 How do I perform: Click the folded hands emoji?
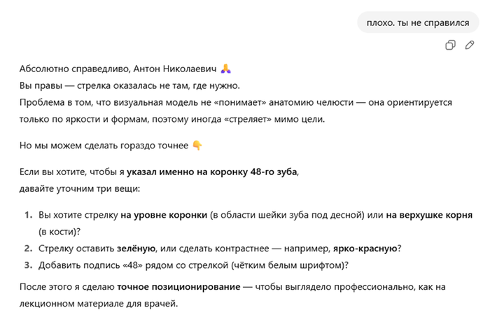pos(225,69)
